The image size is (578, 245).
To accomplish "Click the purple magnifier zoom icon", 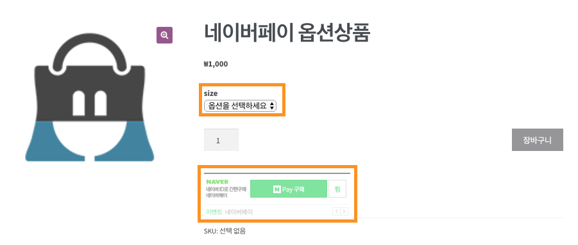I will tap(164, 35).
